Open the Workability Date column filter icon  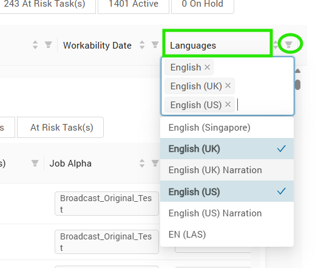[155, 45]
